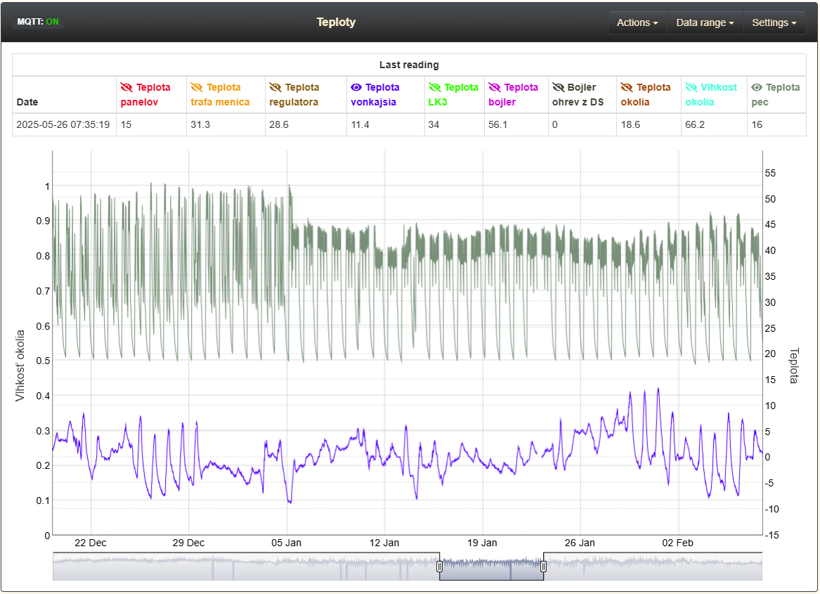
Task: Click the 05 Jan label on time axis
Action: pyautogui.click(x=286, y=543)
